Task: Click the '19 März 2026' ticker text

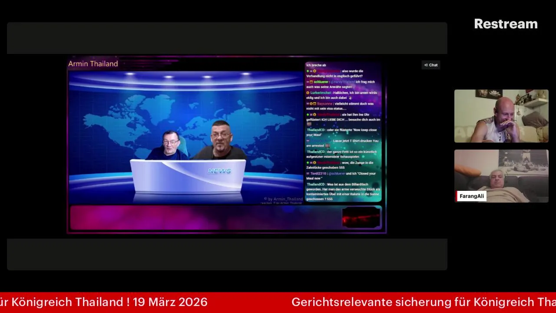Action: (170, 302)
